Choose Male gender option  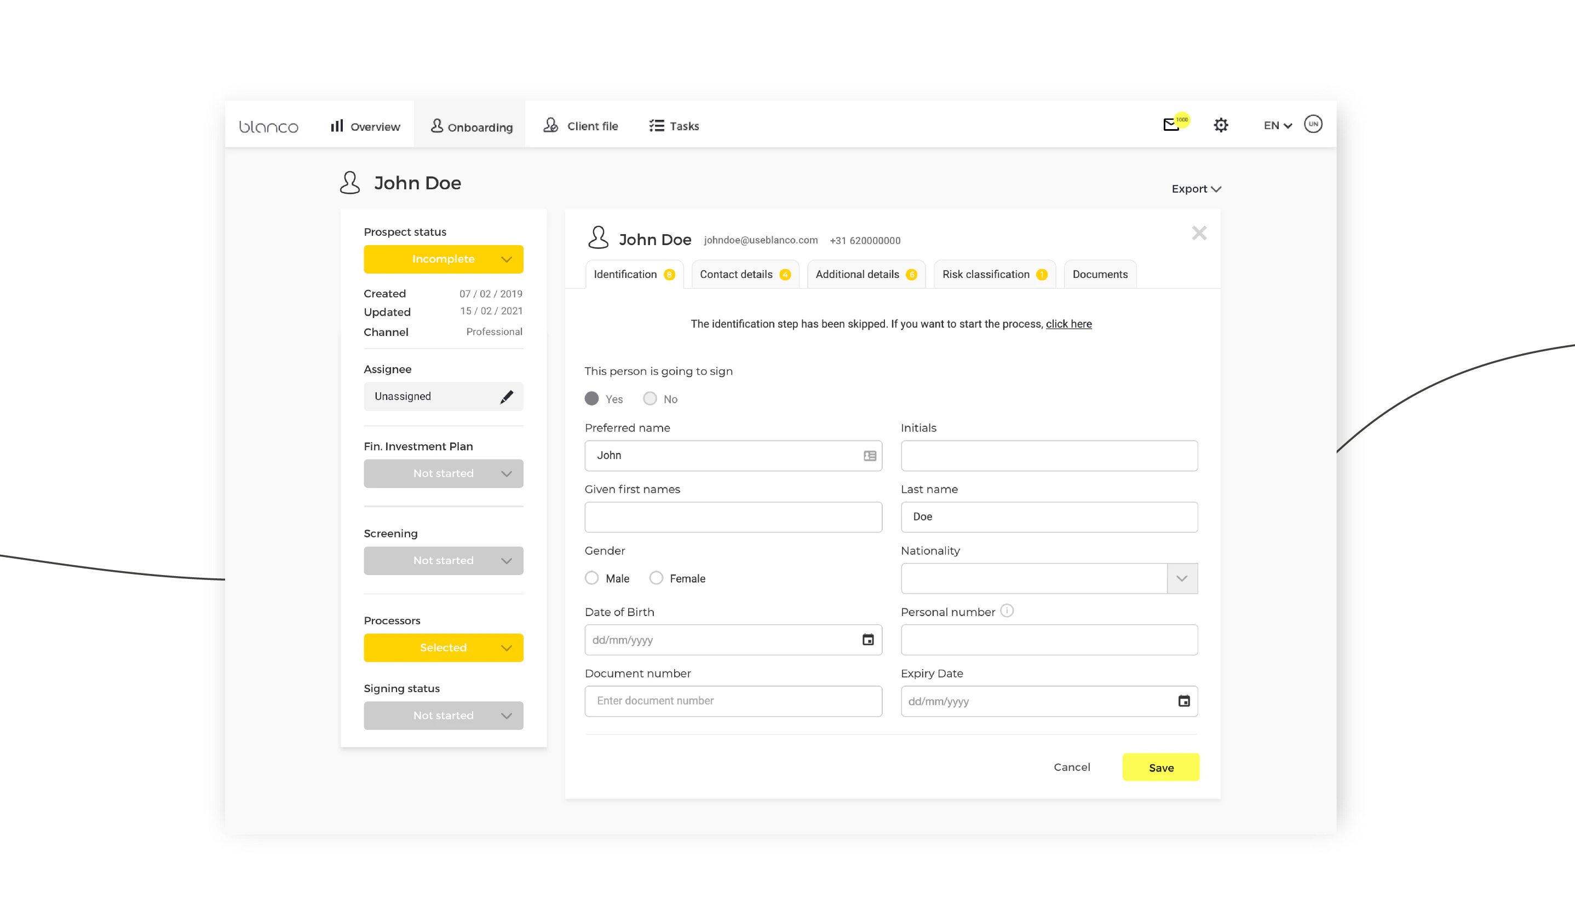(x=592, y=579)
